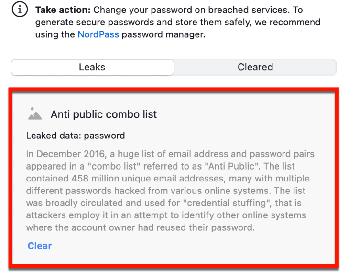Switch to the Cleared tab

[x=255, y=67]
